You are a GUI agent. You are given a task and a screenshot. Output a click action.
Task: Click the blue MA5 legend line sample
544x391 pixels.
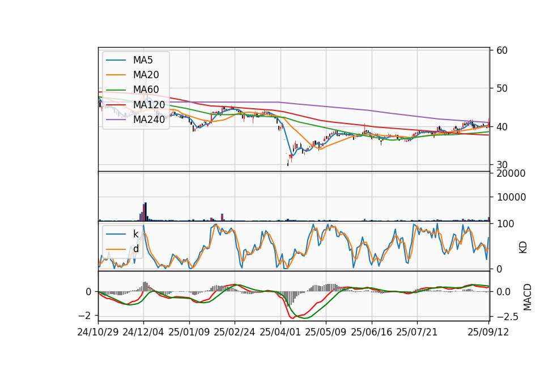coord(116,60)
